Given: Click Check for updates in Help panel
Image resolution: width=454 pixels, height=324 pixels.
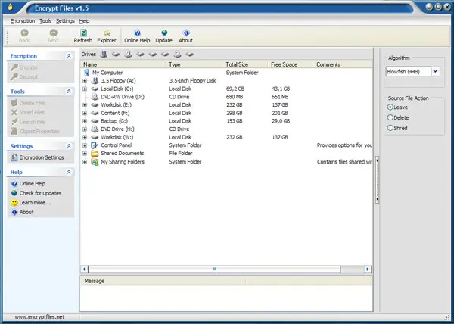Looking at the screenshot, I should [40, 193].
